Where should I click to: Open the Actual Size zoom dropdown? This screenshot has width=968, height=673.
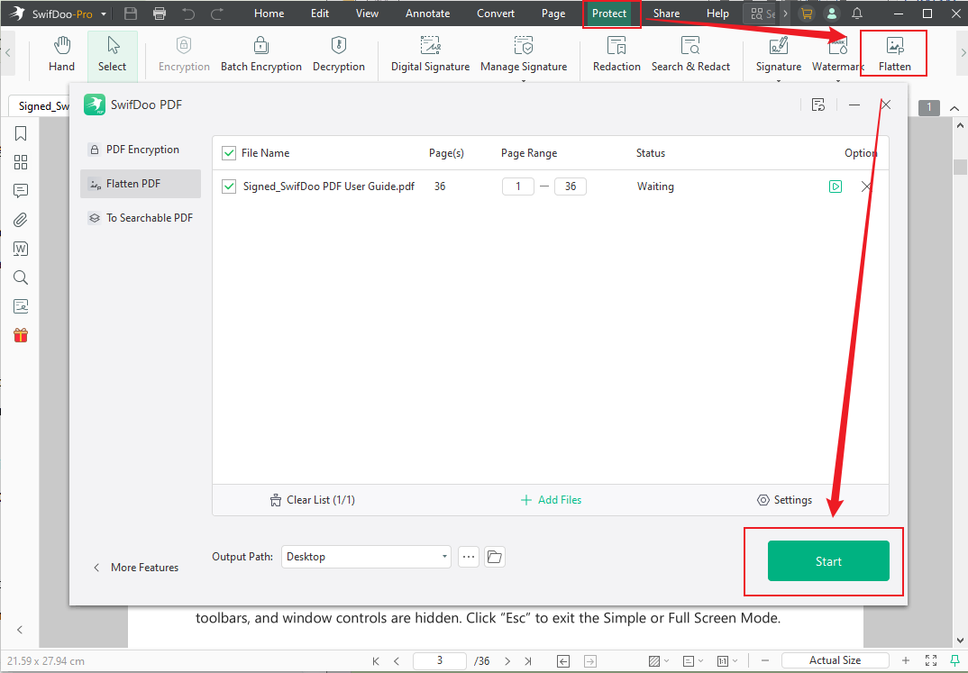point(836,660)
